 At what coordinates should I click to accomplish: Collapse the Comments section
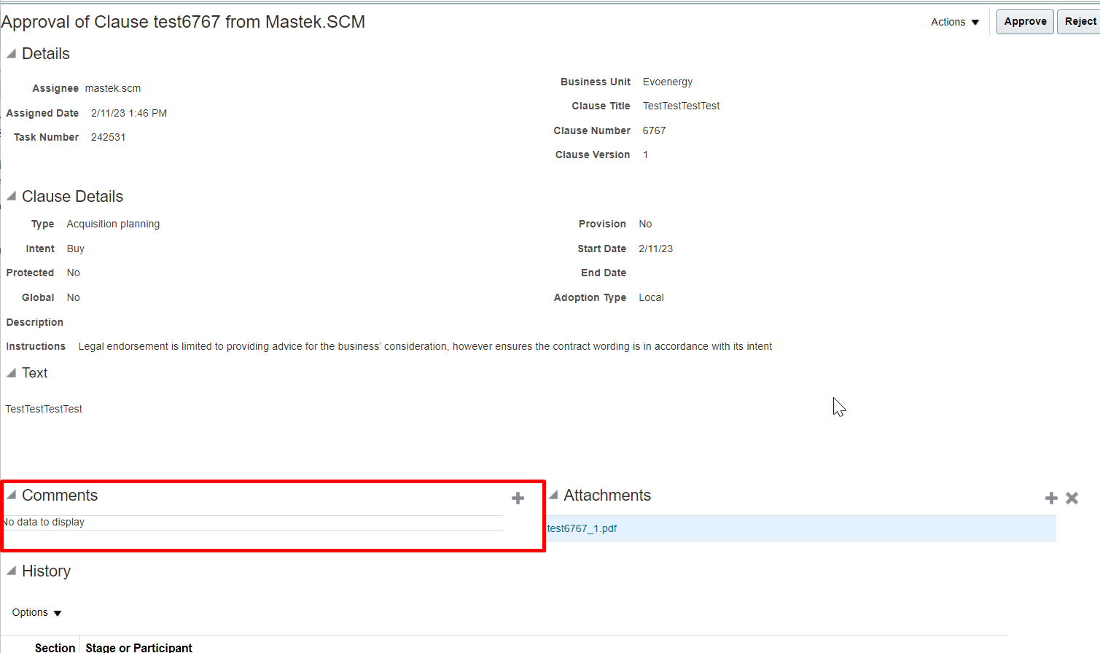click(x=10, y=494)
